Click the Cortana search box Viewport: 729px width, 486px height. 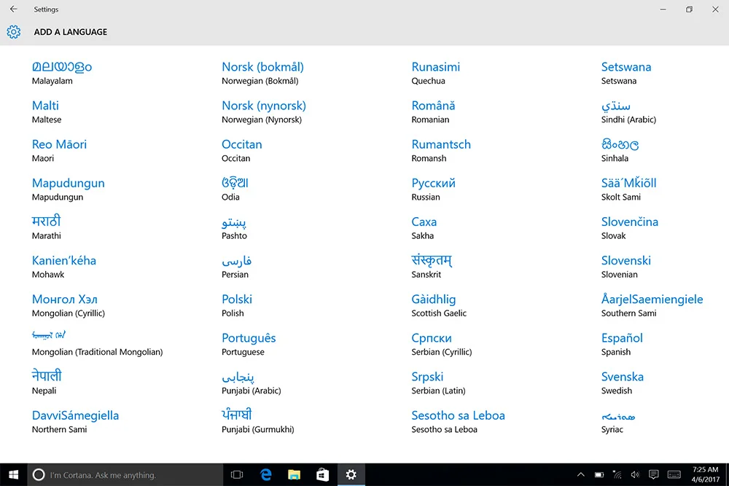(x=125, y=474)
